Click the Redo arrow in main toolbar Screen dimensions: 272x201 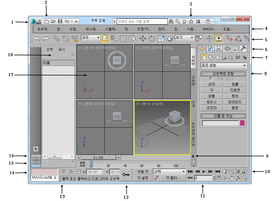pos(46,38)
